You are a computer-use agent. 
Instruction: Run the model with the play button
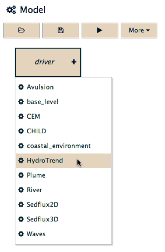[x=100, y=31]
